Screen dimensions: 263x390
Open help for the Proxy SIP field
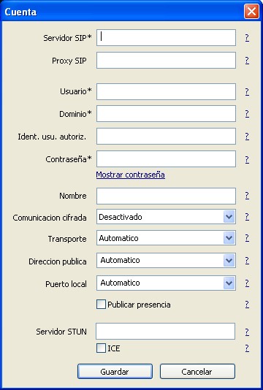247,60
